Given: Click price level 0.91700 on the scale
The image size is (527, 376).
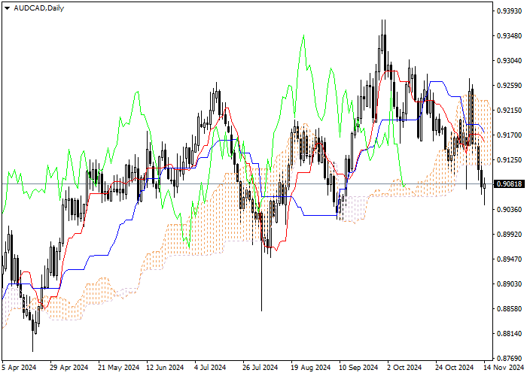Looking at the screenshot, I should coord(510,135).
